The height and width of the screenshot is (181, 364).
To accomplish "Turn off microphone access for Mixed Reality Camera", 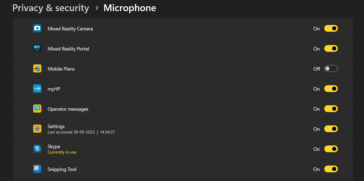I will coord(331,28).
